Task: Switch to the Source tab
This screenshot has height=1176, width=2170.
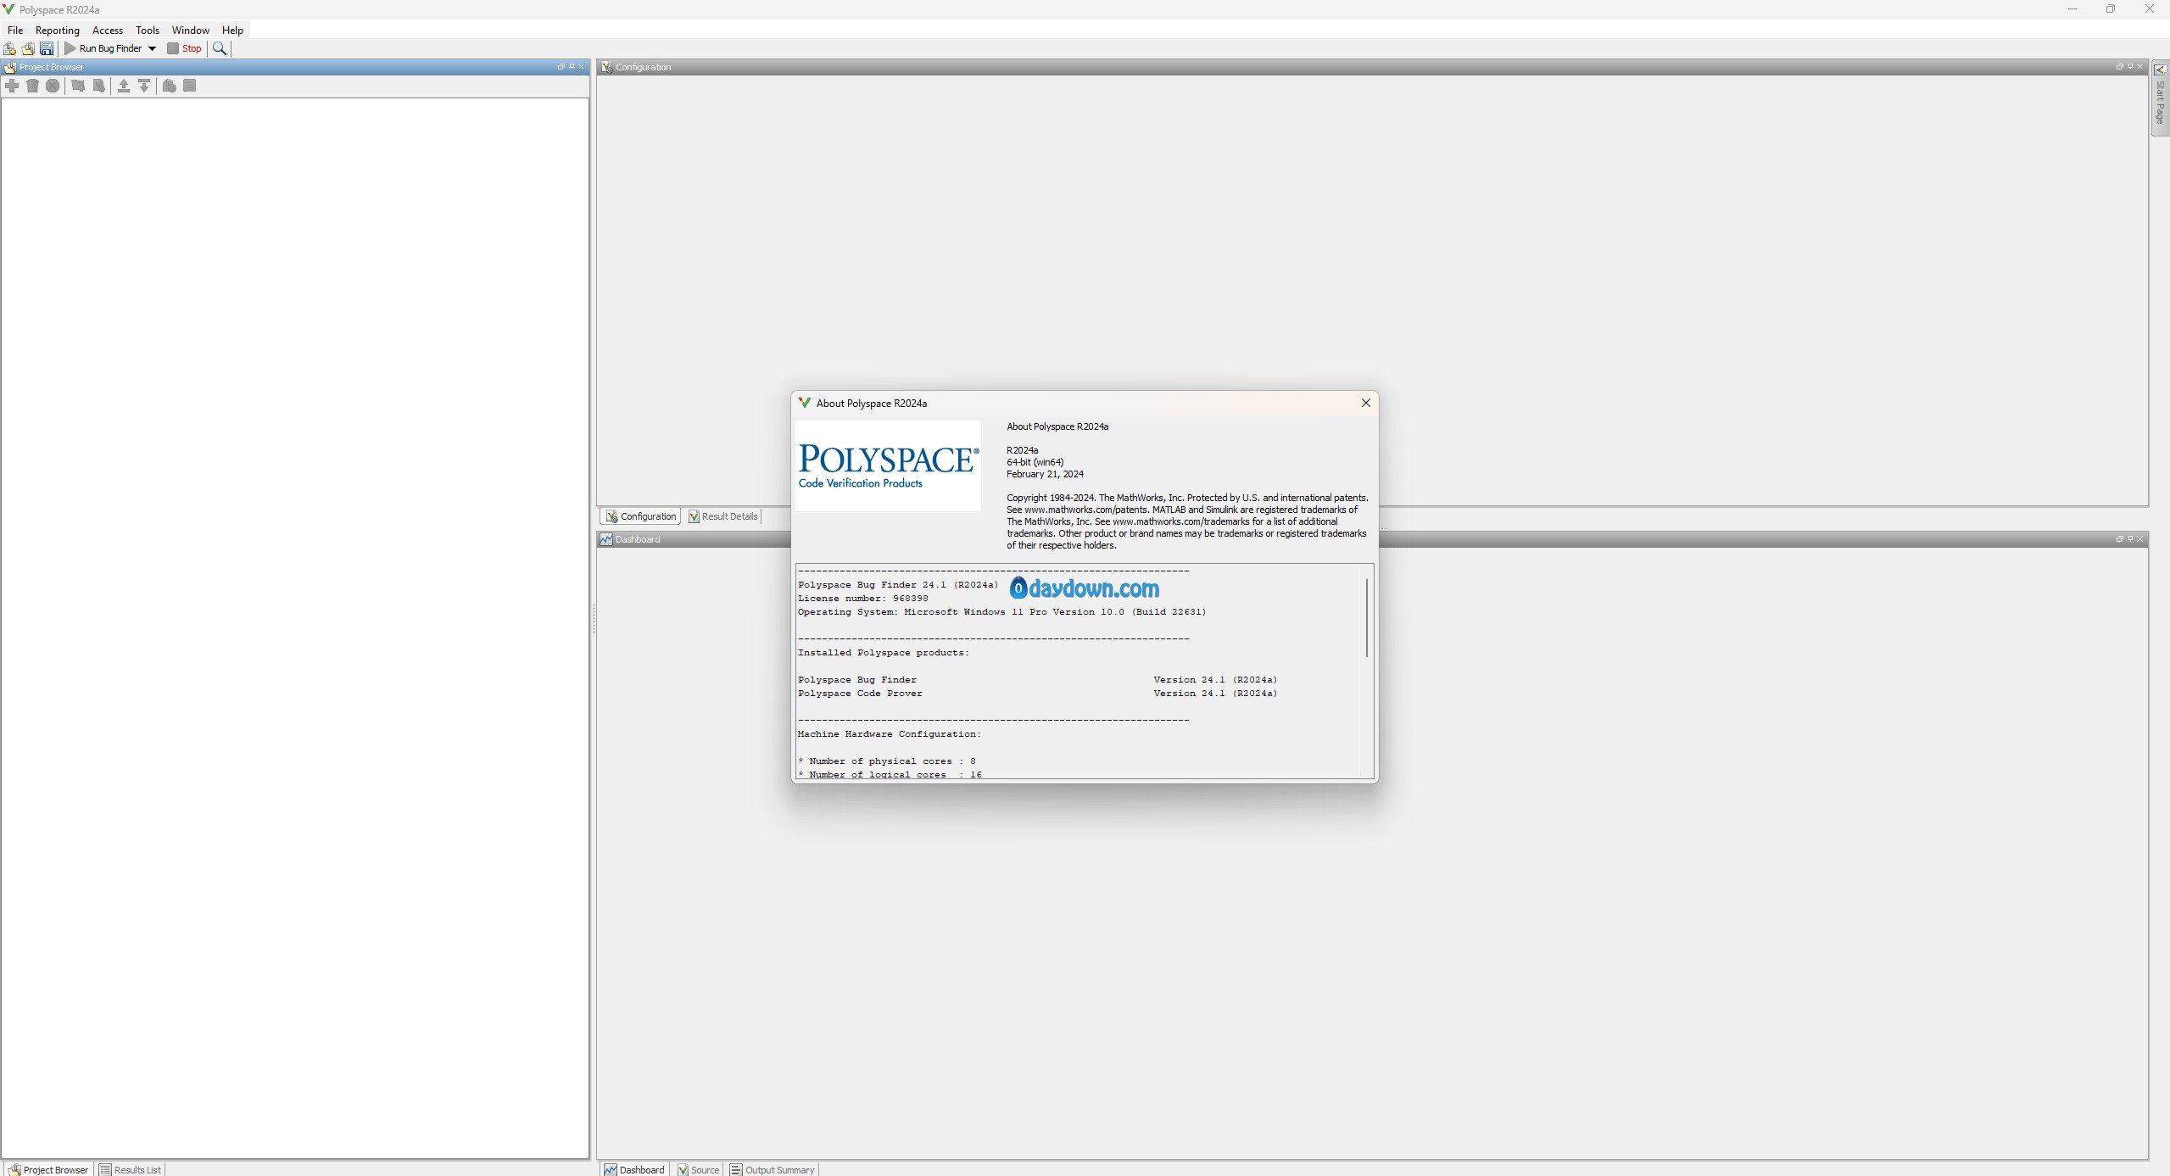Action: pos(698,1169)
